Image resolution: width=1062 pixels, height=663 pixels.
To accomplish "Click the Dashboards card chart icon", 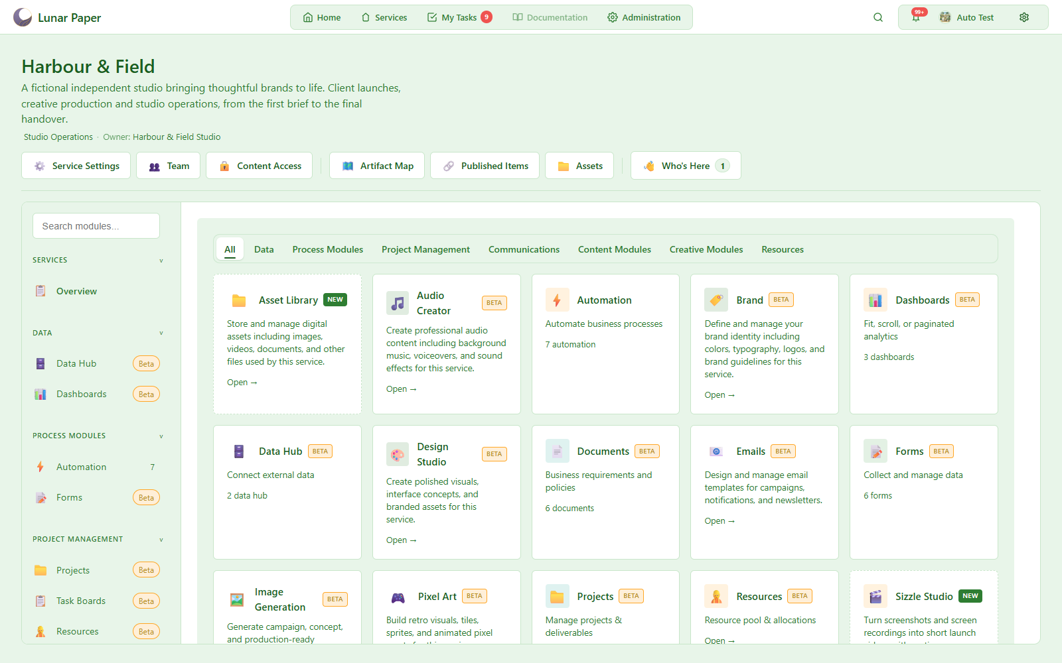I will tap(875, 300).
